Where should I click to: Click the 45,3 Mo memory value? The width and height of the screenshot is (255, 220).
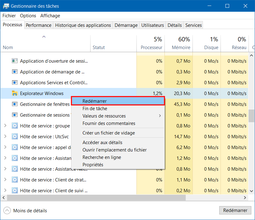[x=182, y=104]
